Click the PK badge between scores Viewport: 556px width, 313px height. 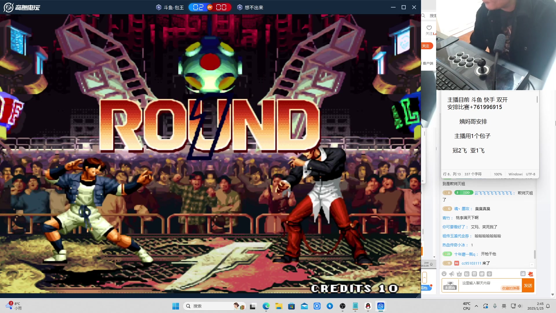[210, 7]
